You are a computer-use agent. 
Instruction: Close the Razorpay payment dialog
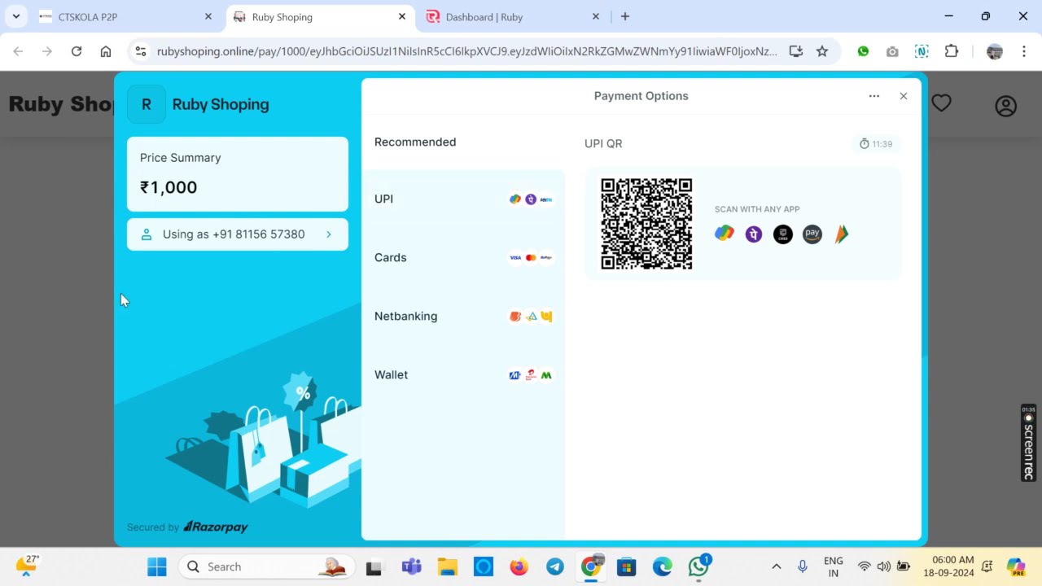(903, 96)
